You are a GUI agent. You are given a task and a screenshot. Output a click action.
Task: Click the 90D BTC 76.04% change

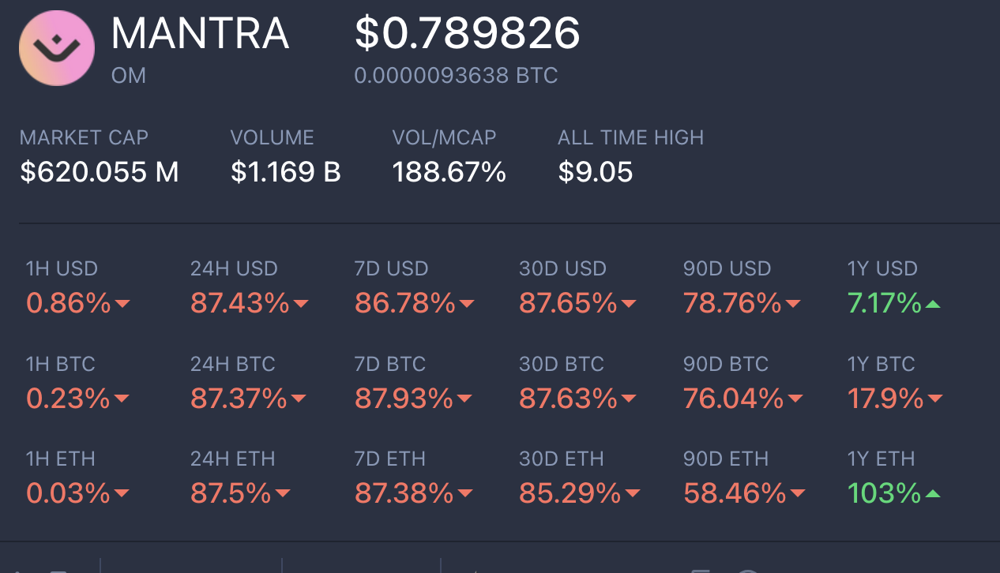click(733, 399)
